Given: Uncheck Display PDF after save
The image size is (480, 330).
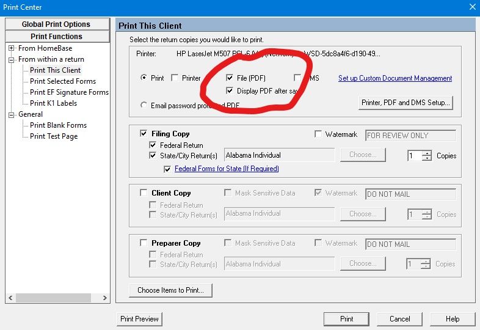Looking at the screenshot, I should 230,90.
